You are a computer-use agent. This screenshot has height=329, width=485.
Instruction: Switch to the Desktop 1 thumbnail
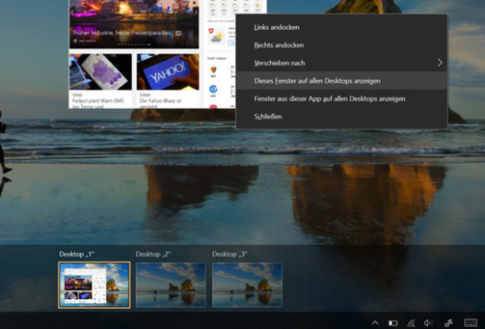point(94,285)
